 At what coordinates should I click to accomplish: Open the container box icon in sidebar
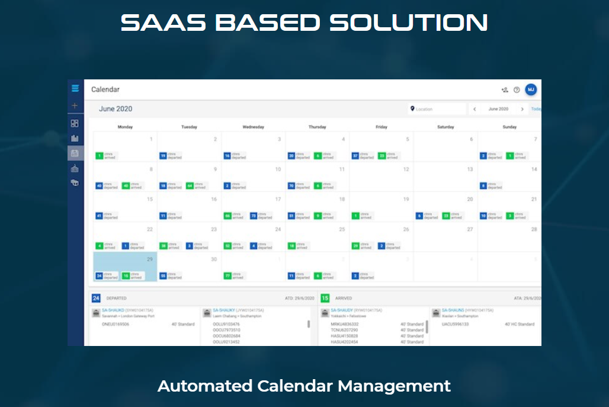75,183
